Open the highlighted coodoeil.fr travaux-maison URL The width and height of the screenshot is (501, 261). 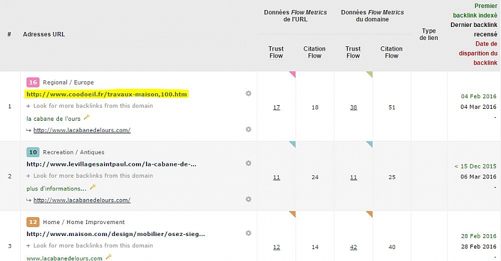pos(106,94)
